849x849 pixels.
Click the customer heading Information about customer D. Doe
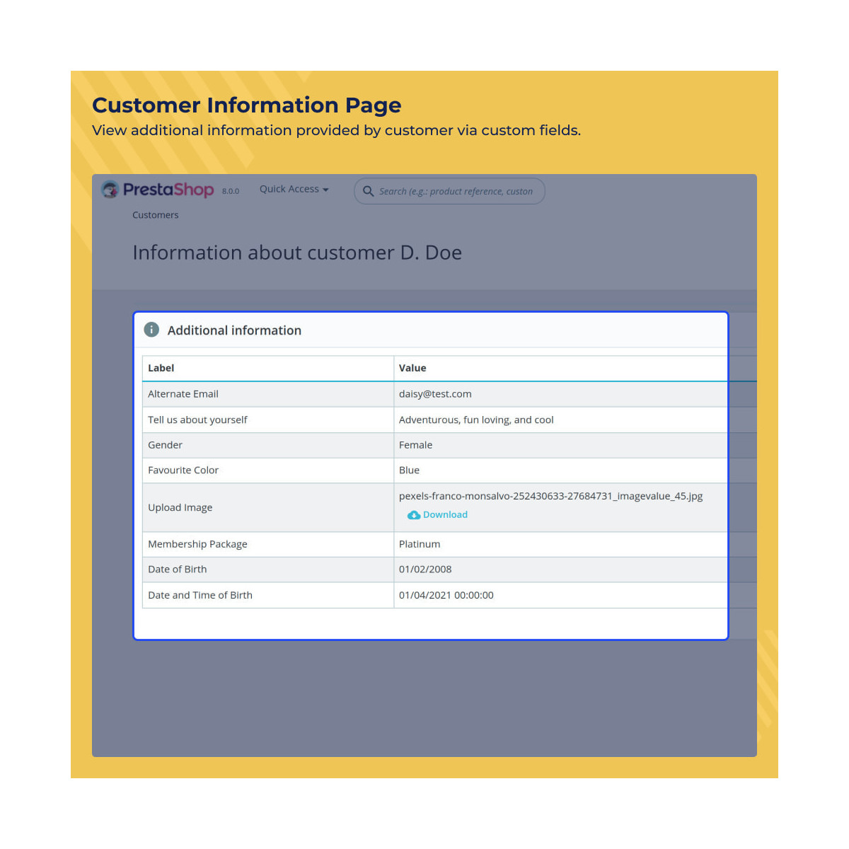[297, 253]
